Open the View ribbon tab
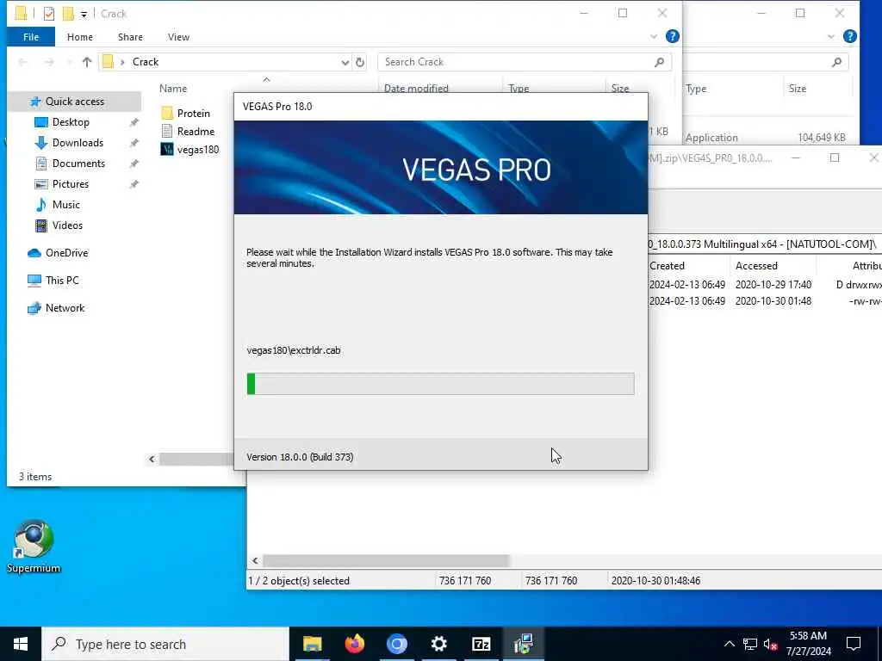 click(178, 37)
